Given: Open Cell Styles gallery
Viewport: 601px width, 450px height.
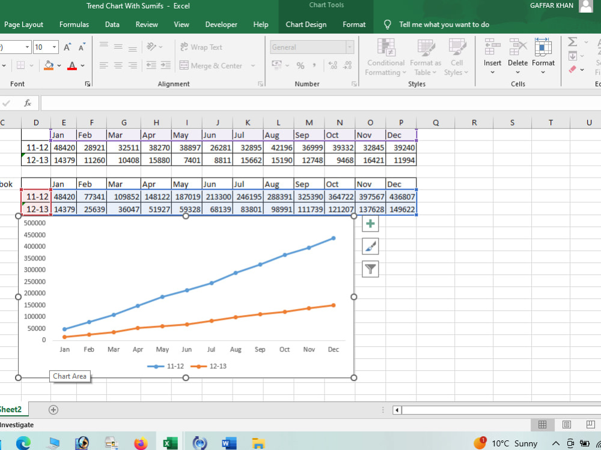Looking at the screenshot, I should click(x=457, y=57).
